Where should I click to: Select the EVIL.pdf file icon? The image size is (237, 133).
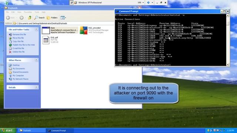pyautogui.click(x=46, y=40)
